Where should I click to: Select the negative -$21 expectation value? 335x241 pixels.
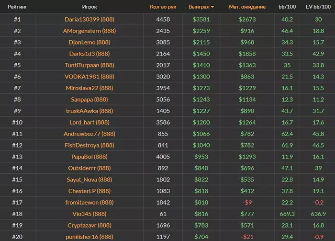[x=247, y=237]
